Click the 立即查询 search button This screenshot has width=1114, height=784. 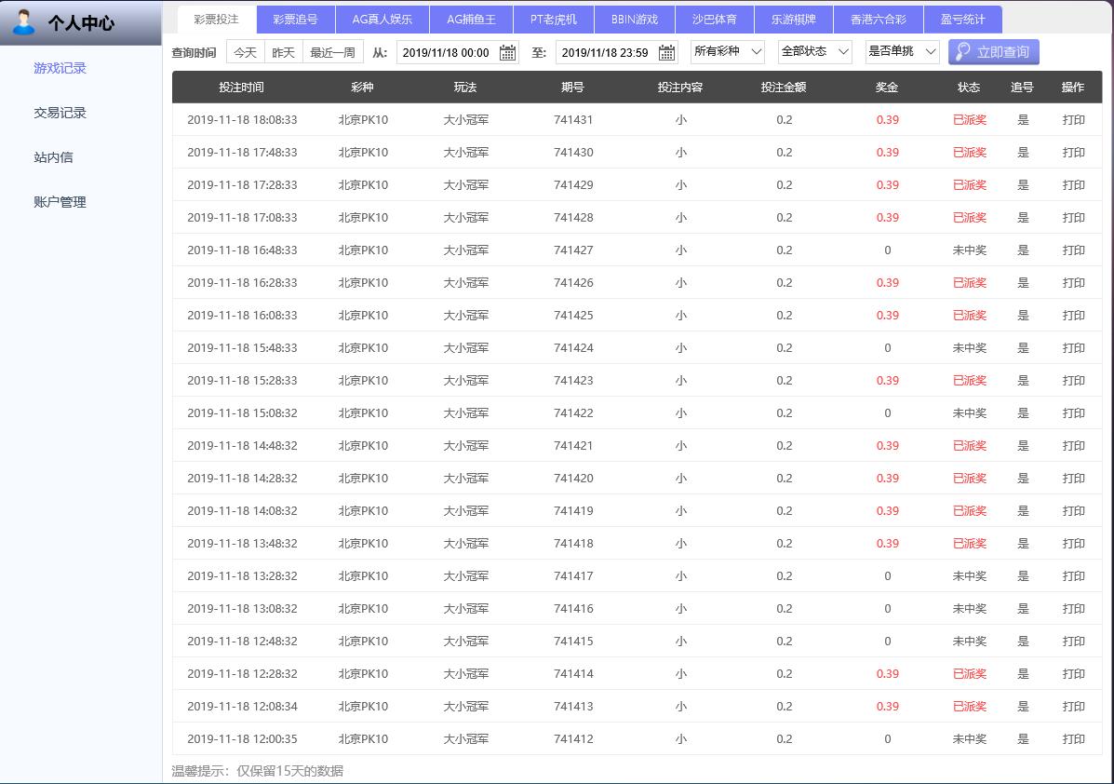pyautogui.click(x=993, y=52)
